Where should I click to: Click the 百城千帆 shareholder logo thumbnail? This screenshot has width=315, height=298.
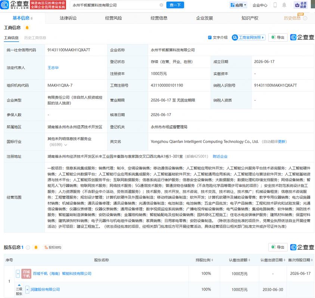coord(26,274)
